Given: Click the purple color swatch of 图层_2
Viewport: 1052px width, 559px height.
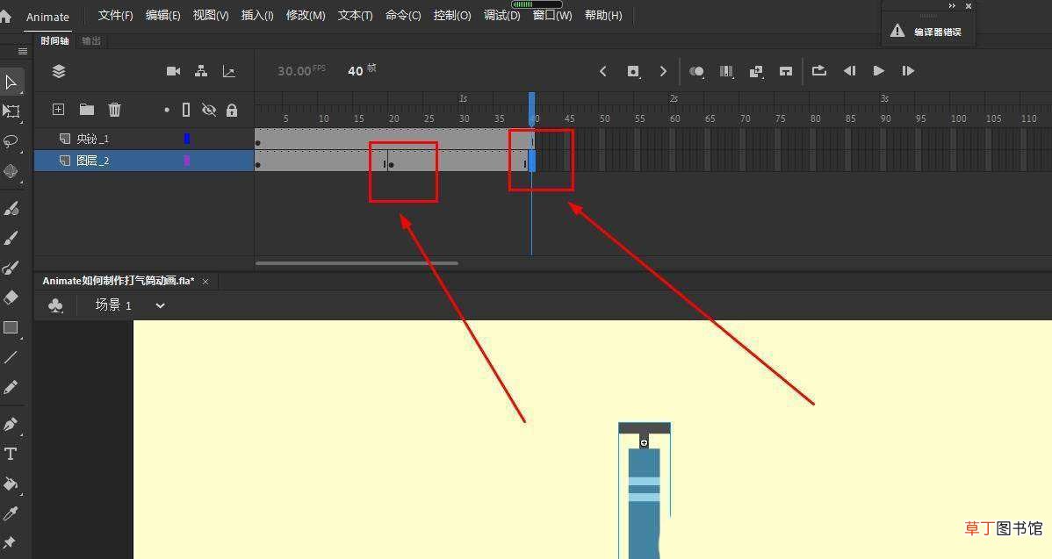Looking at the screenshot, I should click(187, 161).
